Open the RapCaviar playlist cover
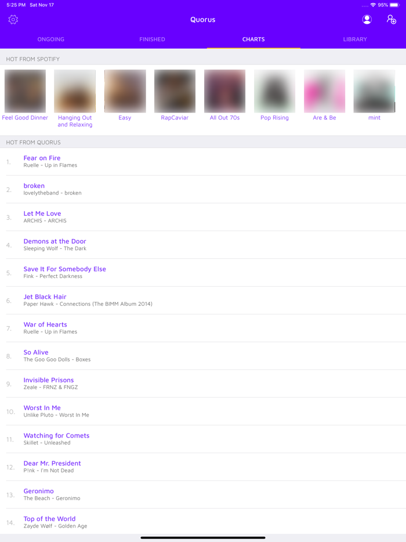Image resolution: width=406 pixels, height=542 pixels. (175, 91)
